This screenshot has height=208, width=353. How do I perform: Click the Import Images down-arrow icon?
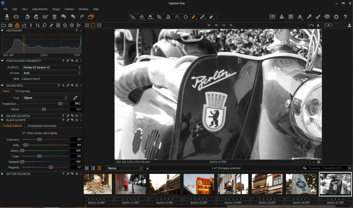pyautogui.click(x=7, y=17)
